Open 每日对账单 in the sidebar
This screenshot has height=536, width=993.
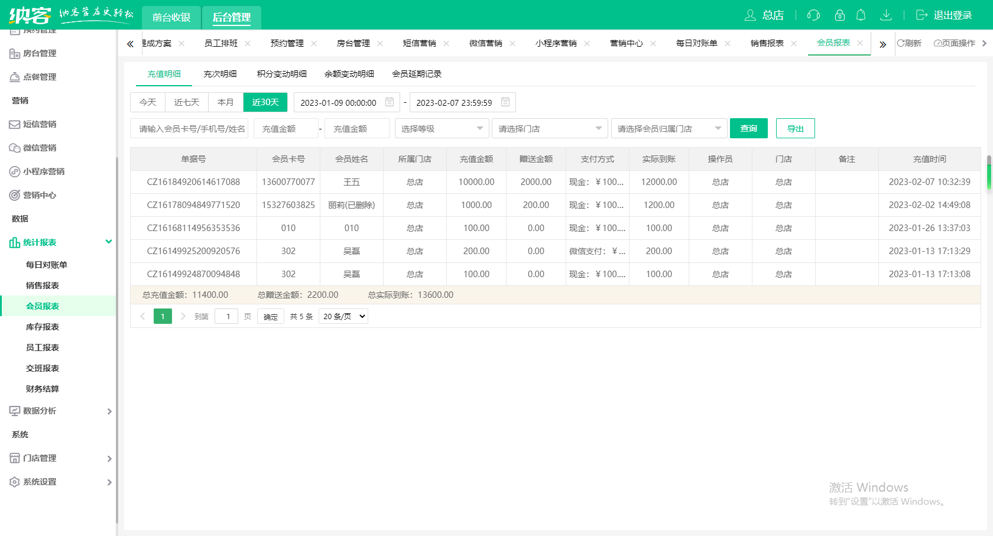(x=47, y=265)
